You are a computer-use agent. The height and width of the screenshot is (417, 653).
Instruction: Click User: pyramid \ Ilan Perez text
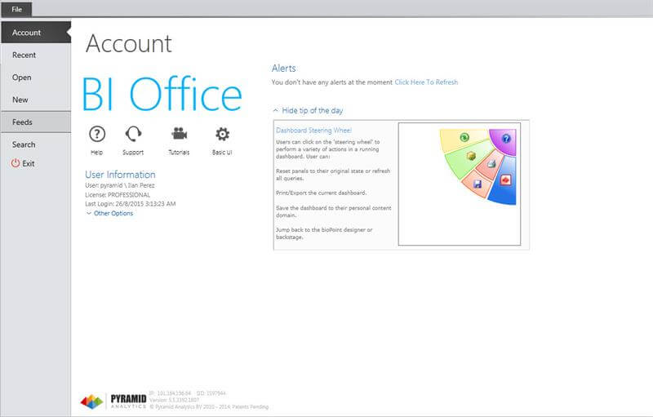[x=120, y=185]
